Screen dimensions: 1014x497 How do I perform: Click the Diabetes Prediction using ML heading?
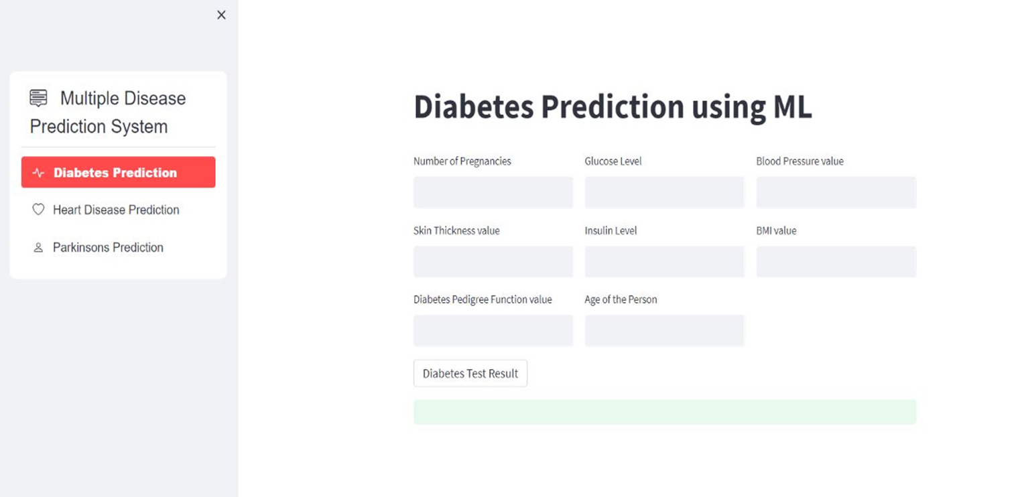click(x=612, y=107)
